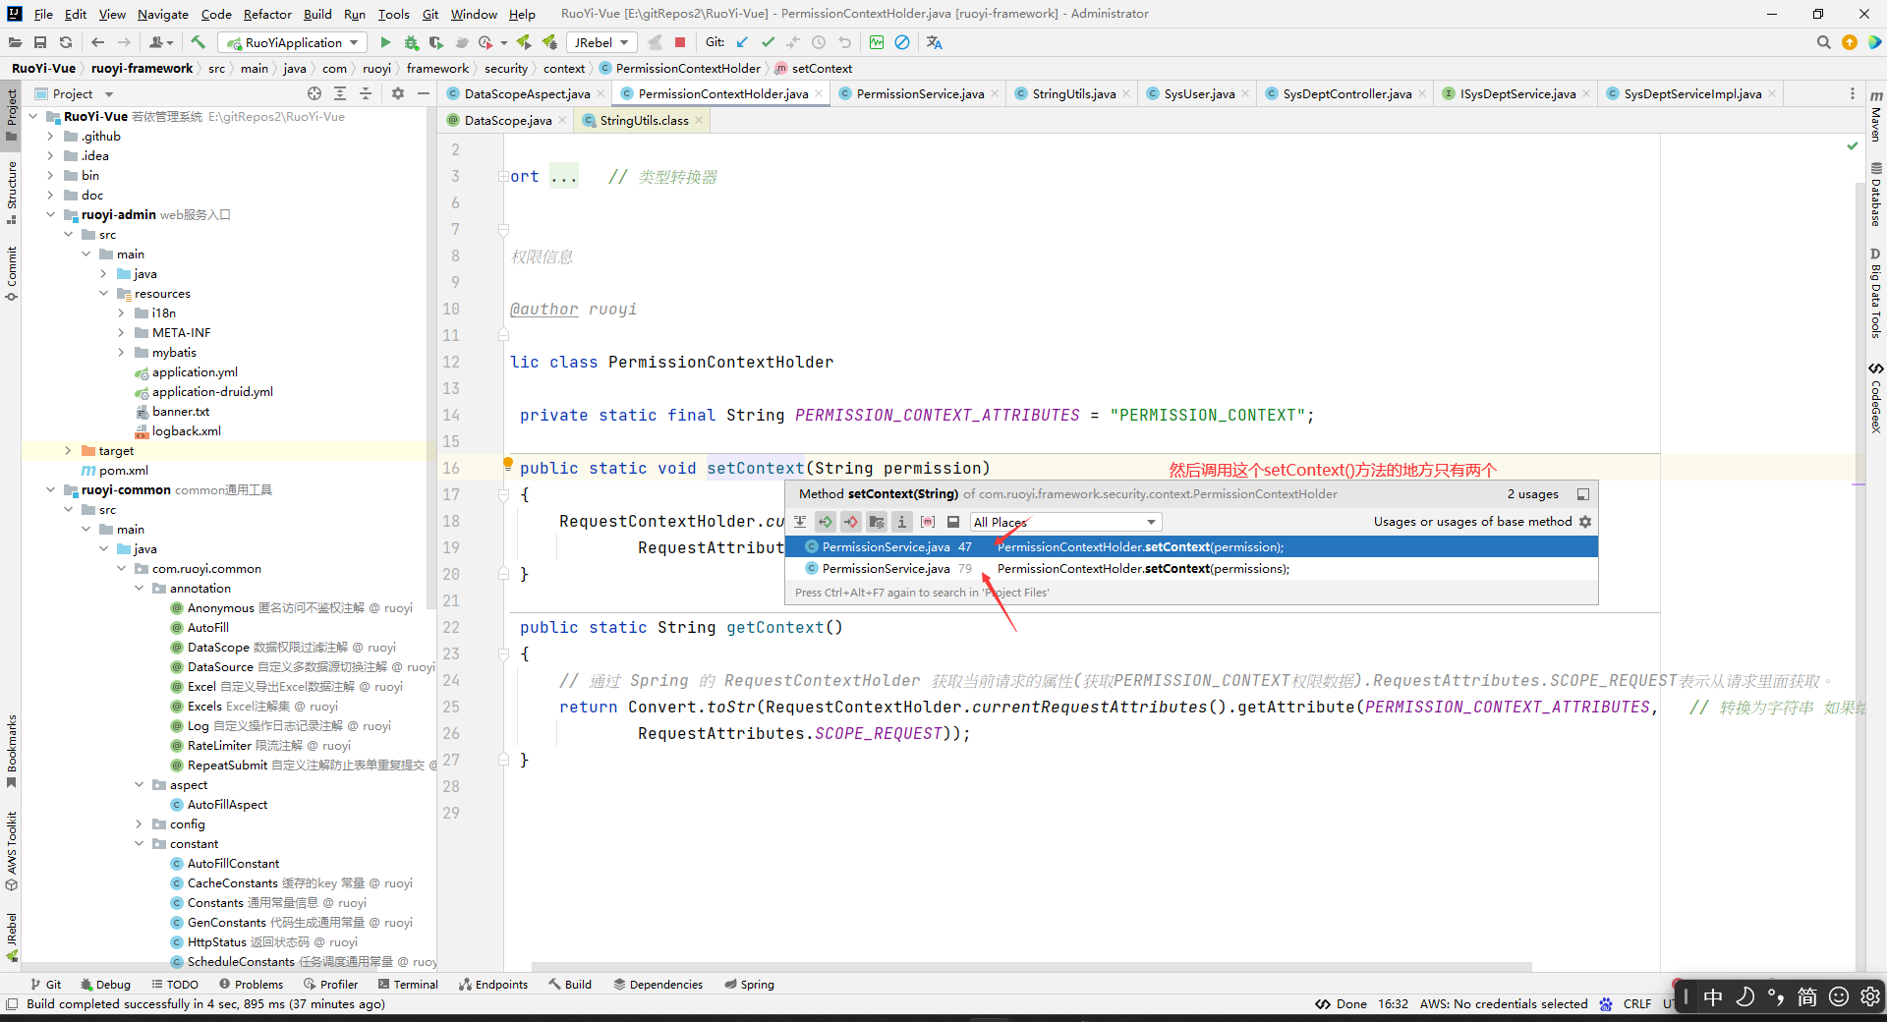Hide the Project panel with the minus icon
Image resolution: width=1887 pixels, height=1022 pixels.
[424, 93]
